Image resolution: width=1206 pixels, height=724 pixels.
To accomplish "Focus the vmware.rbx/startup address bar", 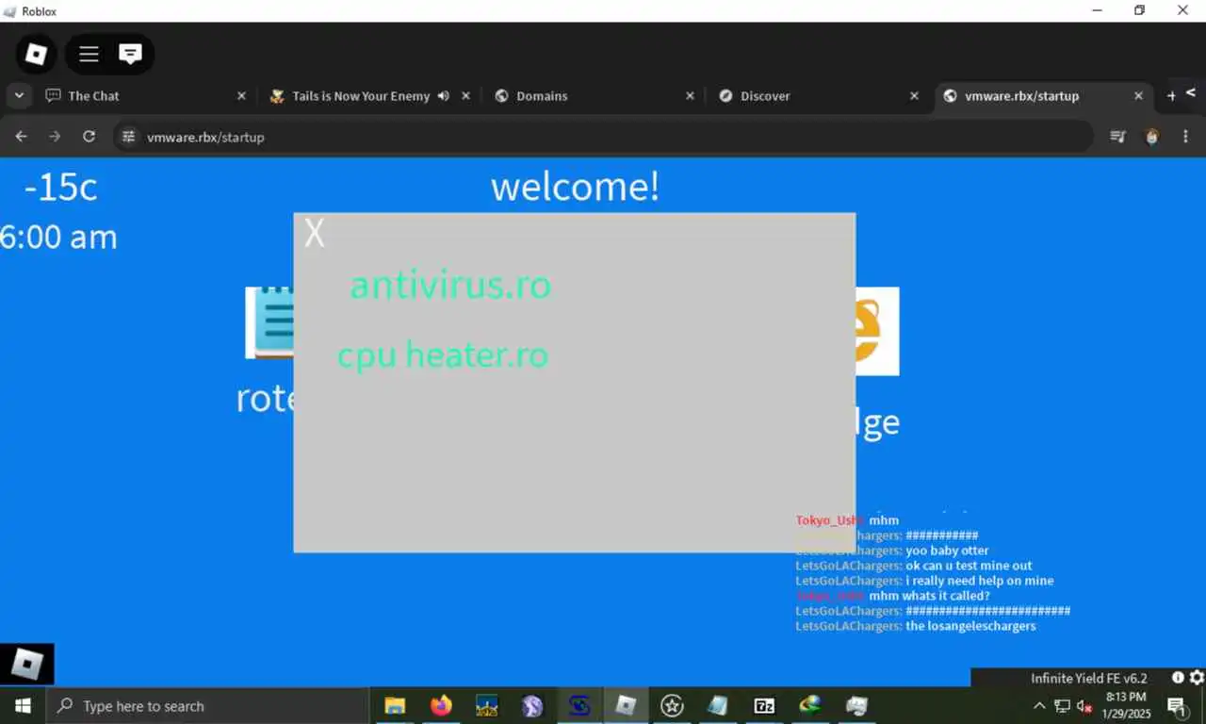I will (603, 137).
